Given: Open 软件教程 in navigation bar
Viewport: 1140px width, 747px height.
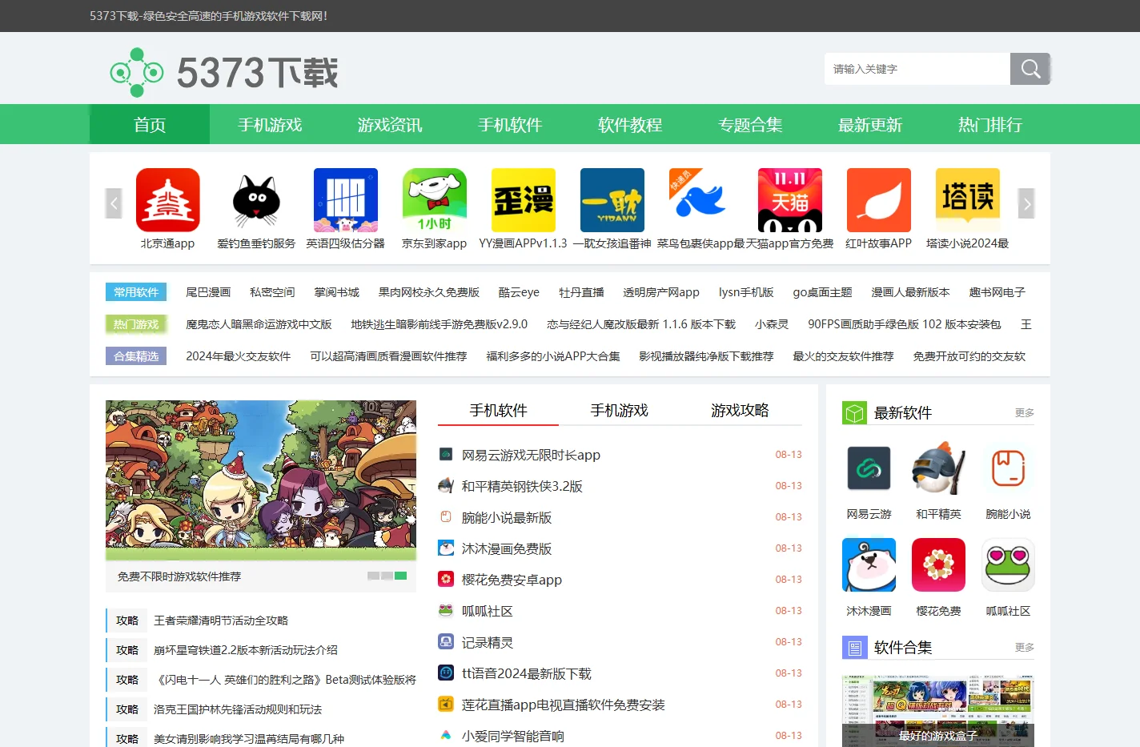Looking at the screenshot, I should pyautogui.click(x=630, y=124).
